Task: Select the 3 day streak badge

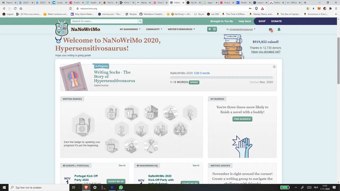Action: tap(122, 129)
